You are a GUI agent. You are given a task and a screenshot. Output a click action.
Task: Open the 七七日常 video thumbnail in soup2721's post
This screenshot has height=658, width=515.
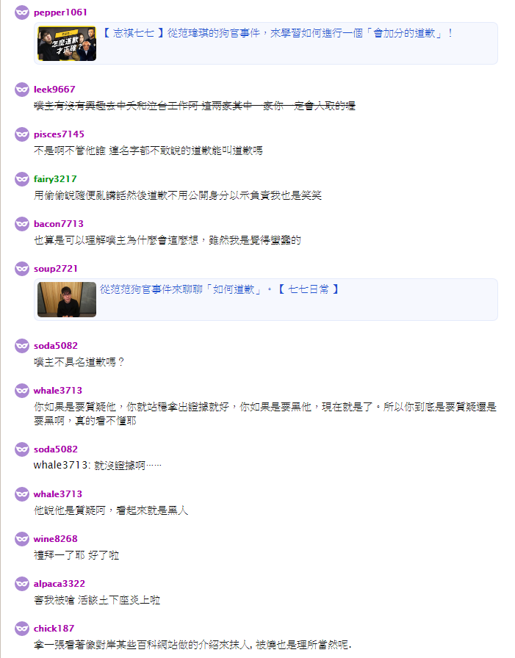(x=67, y=300)
